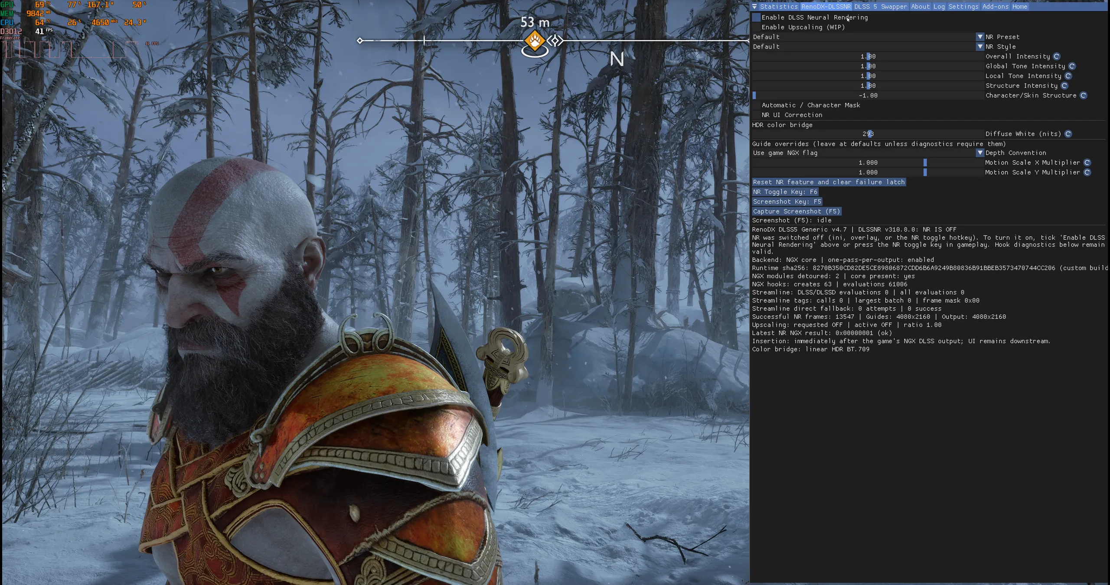1110x585 pixels.
Task: Click the 'Runtime sha256' hash line
Action: coord(930,268)
